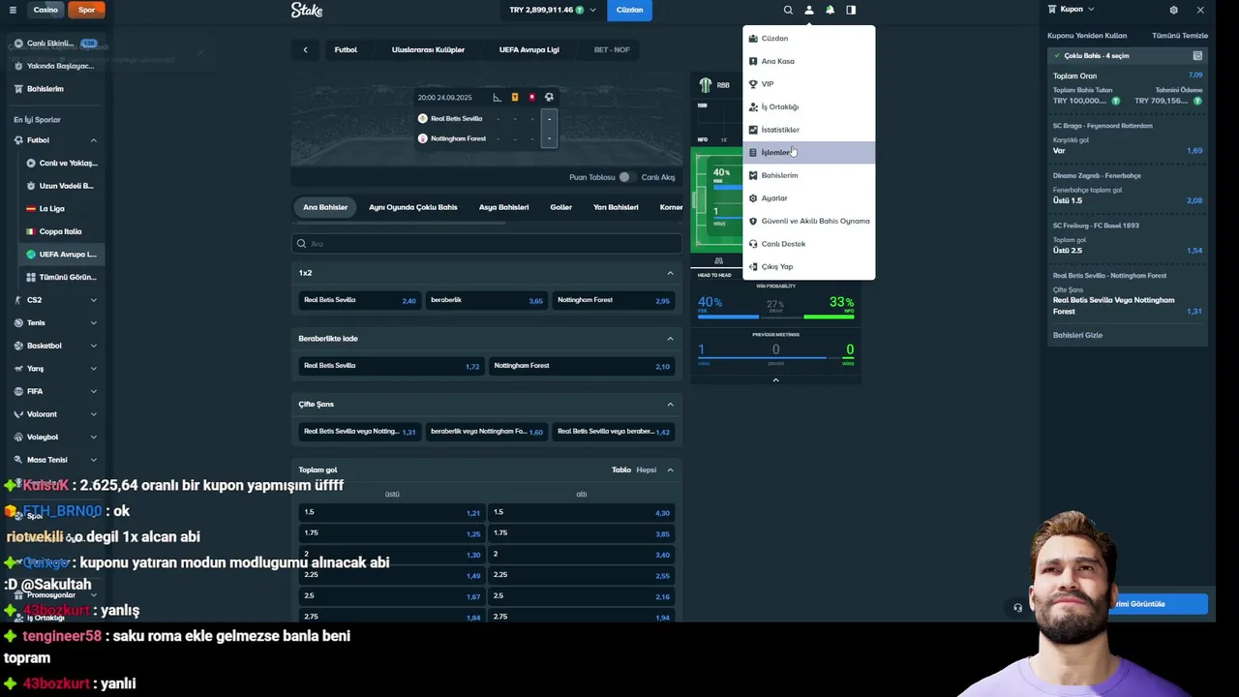
Task: Select Toplam gol üstü 2.5 odds 1,67
Action: point(391,596)
